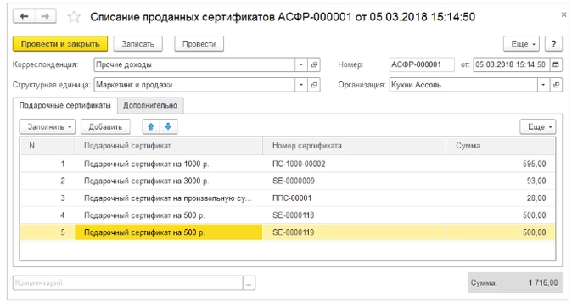Image resolution: width=572 pixels, height=307 pixels.
Task: Click the Подарочный сертификат column header
Action: coord(169,146)
